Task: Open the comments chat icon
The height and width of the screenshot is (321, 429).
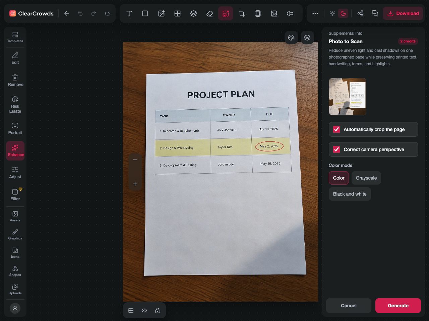Action: (x=375, y=13)
